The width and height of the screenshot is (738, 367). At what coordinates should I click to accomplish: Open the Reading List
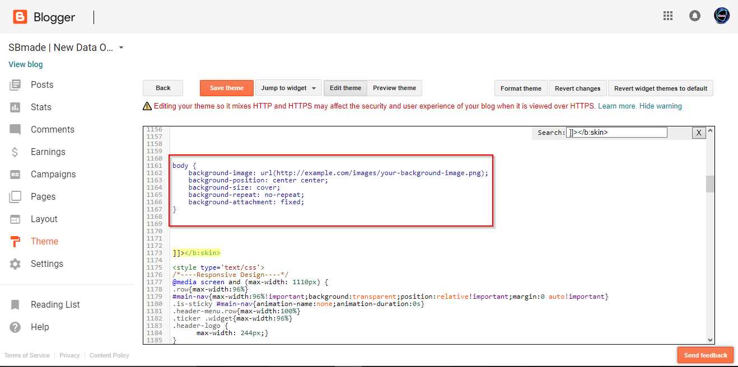click(x=55, y=304)
